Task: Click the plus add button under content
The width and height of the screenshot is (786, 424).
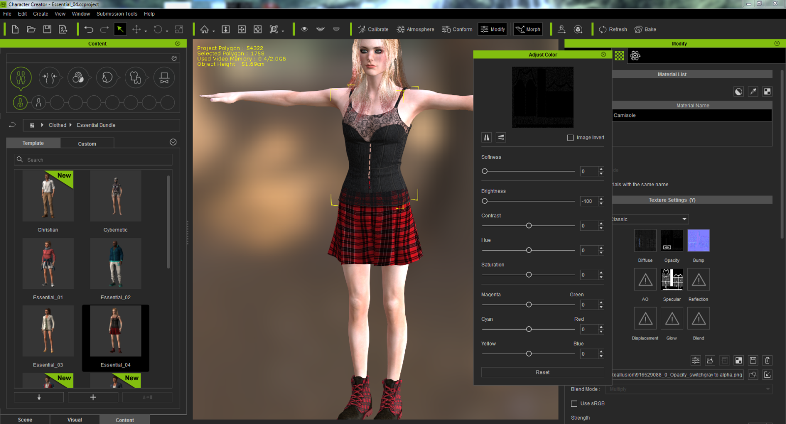Action: [93, 397]
